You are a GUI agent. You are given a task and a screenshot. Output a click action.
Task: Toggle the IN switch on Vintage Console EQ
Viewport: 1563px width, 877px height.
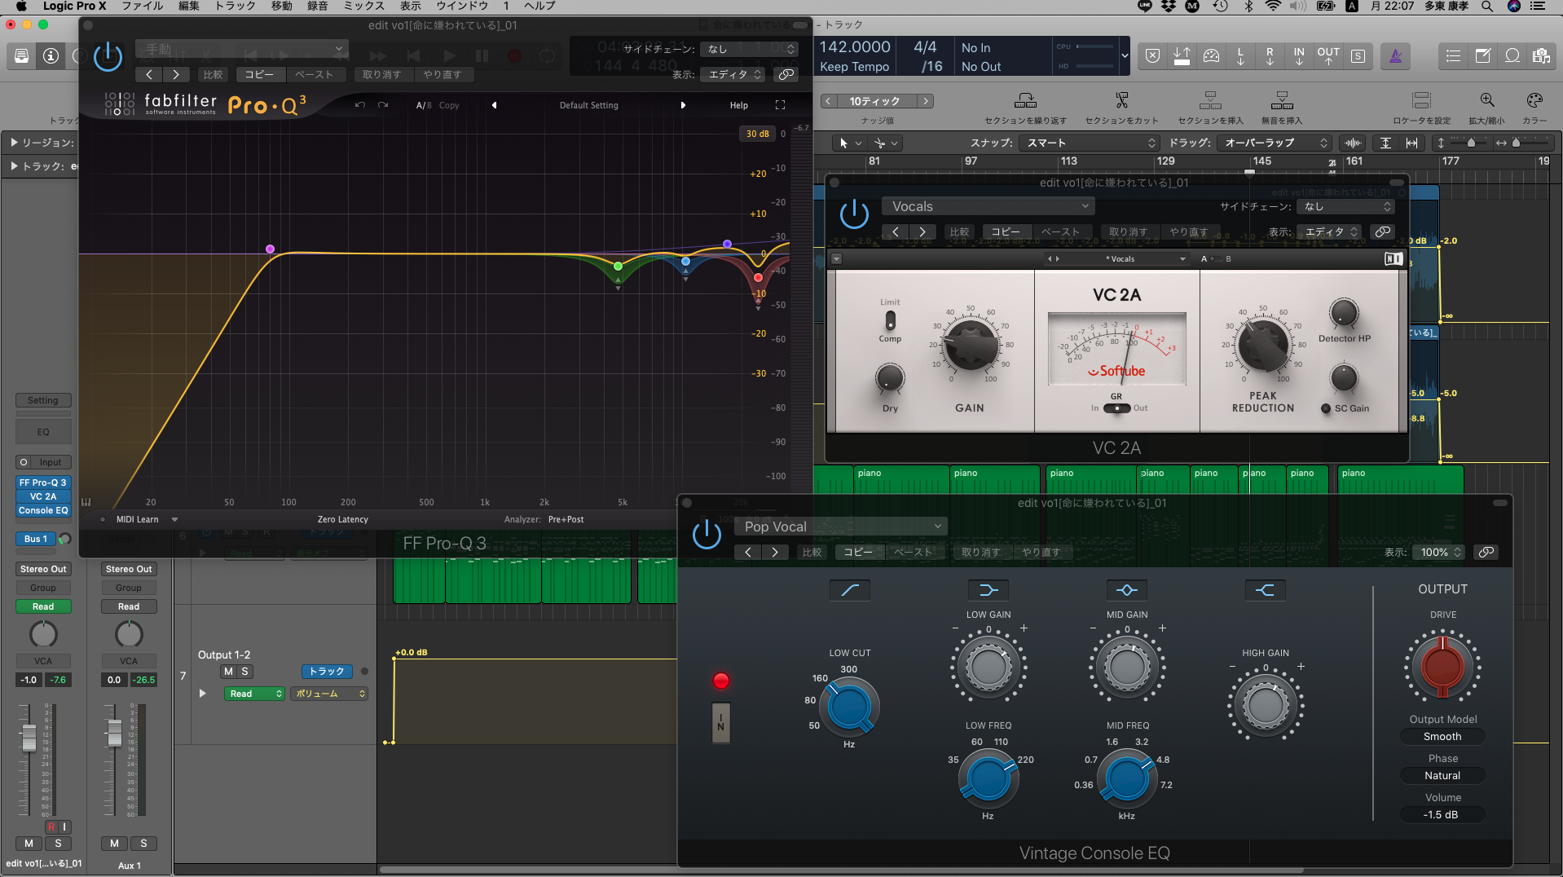(x=720, y=722)
